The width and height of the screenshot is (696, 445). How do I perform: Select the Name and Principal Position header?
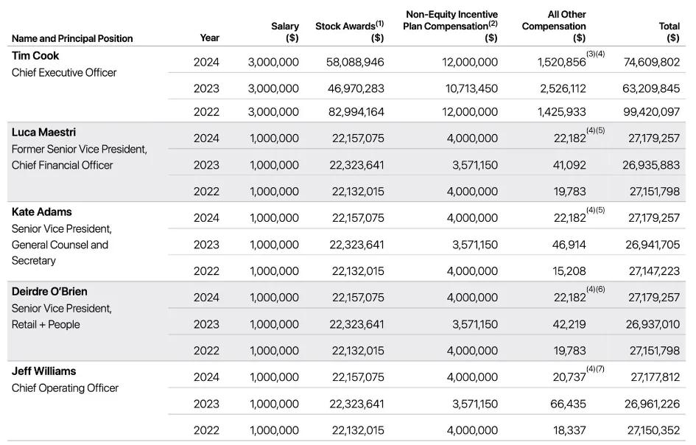(x=71, y=38)
